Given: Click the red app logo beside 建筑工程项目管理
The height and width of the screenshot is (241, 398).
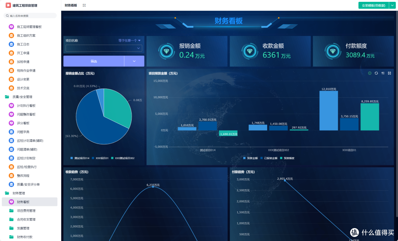Looking at the screenshot, I should click(8, 5).
